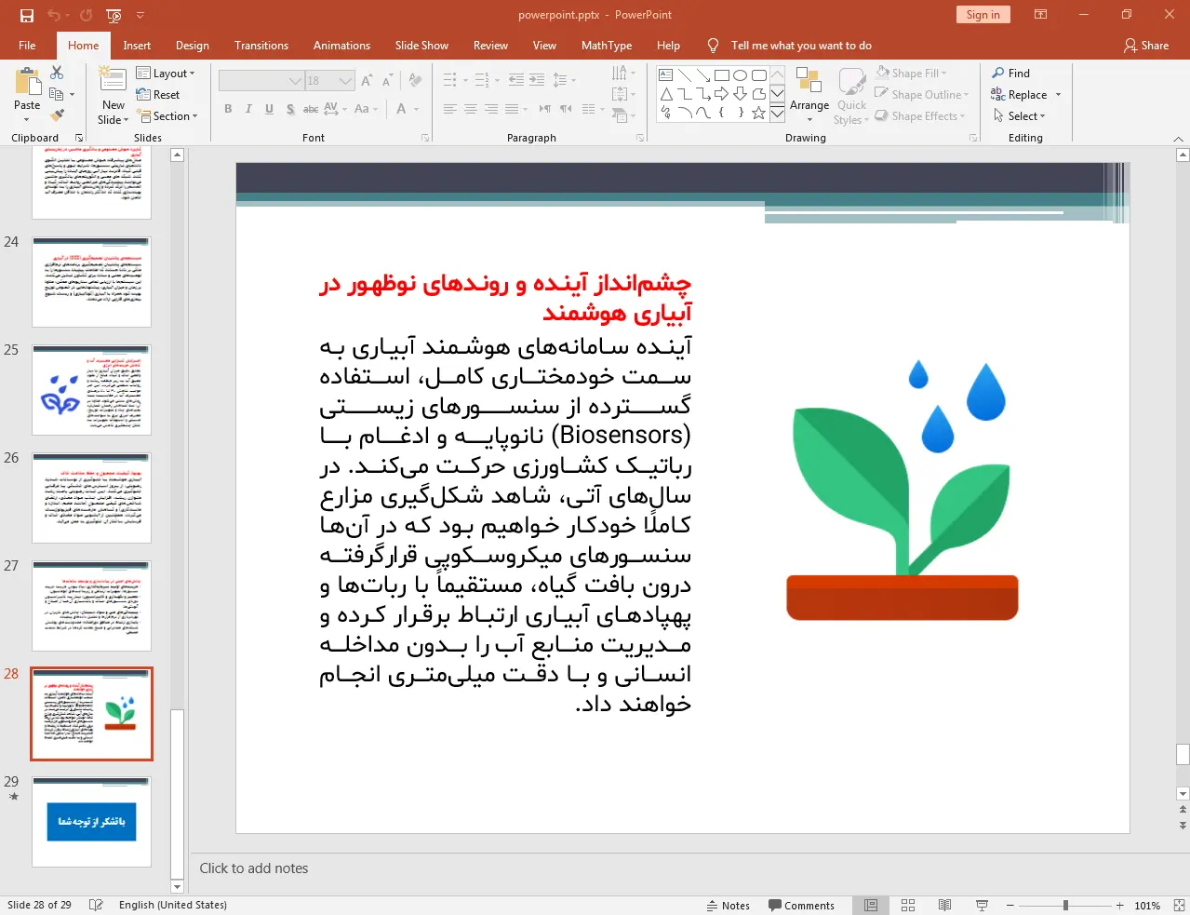
Task: Toggle Underline formatting
Action: [x=269, y=109]
